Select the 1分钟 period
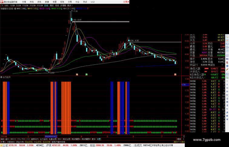 coord(12,5)
